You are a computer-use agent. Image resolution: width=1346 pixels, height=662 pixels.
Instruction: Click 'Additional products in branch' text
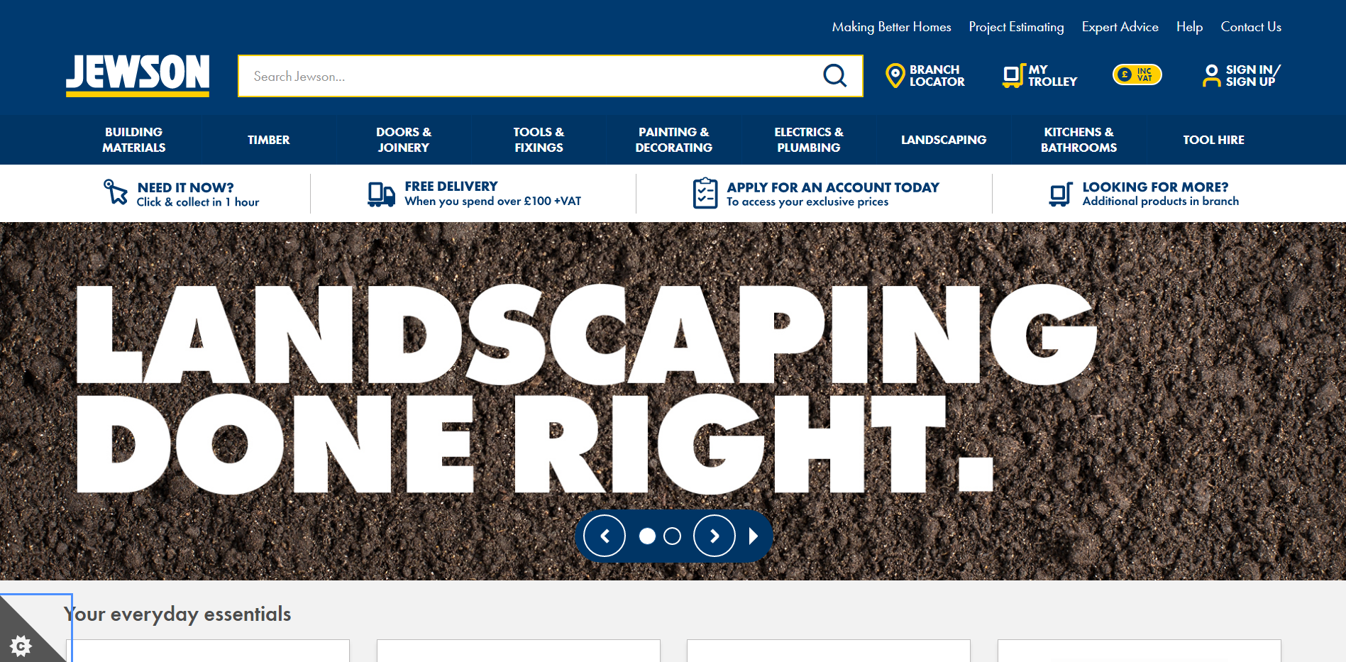point(1161,202)
